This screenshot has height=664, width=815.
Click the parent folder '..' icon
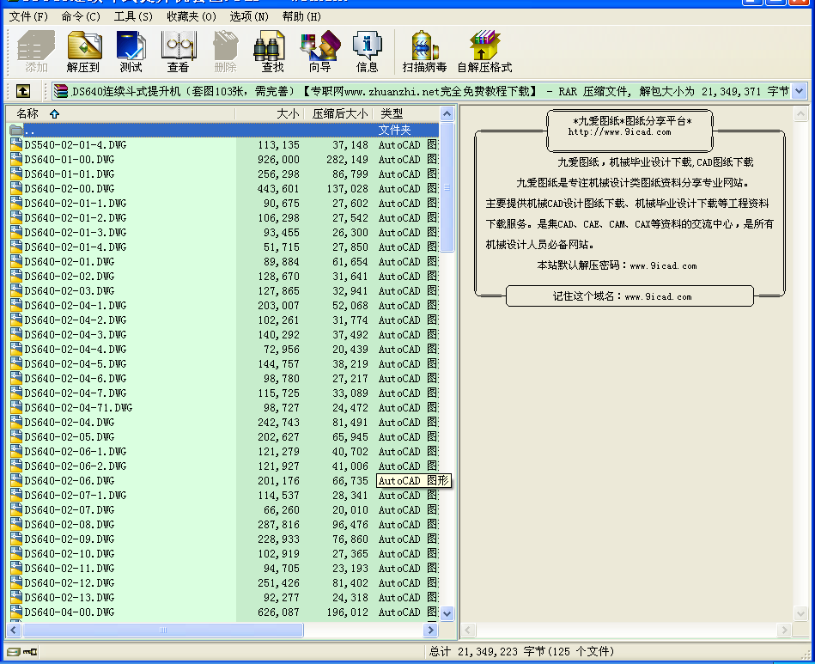pyautogui.click(x=16, y=130)
